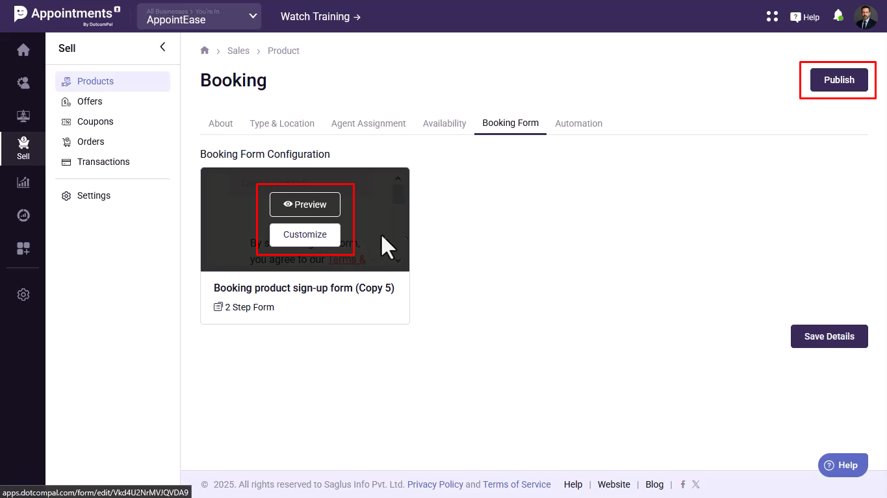The height and width of the screenshot is (498, 887).
Task: Click the Home icon in left sidebar
Action: click(23, 50)
